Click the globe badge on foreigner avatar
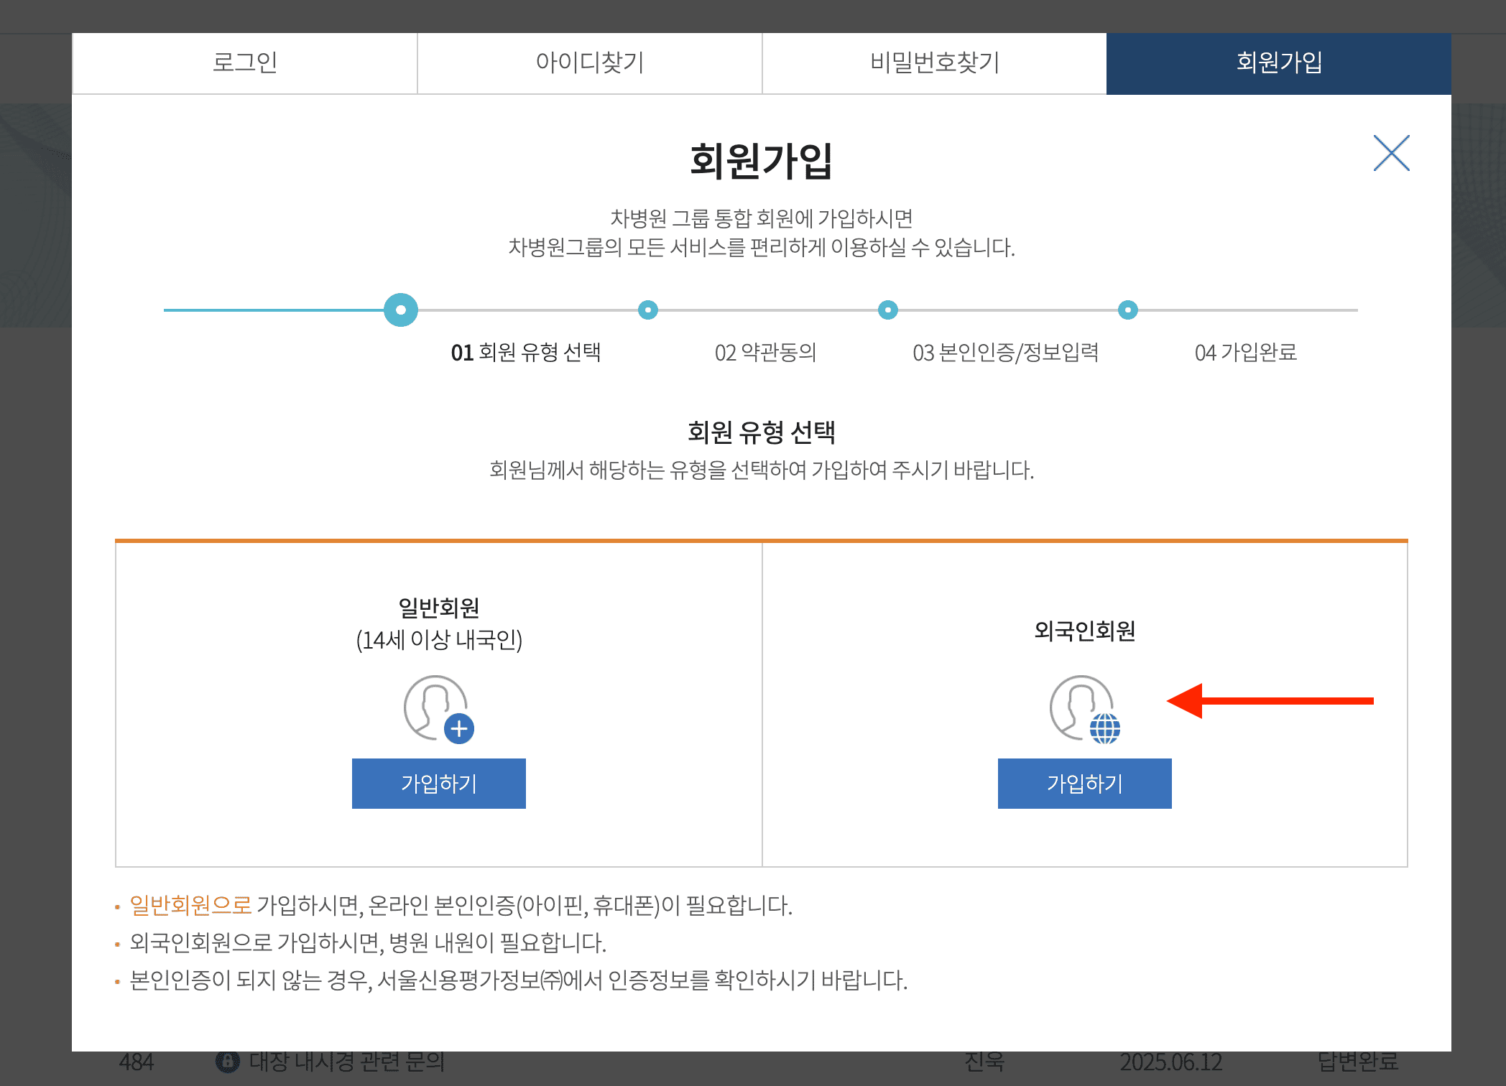The height and width of the screenshot is (1086, 1506). pyautogui.click(x=1104, y=729)
